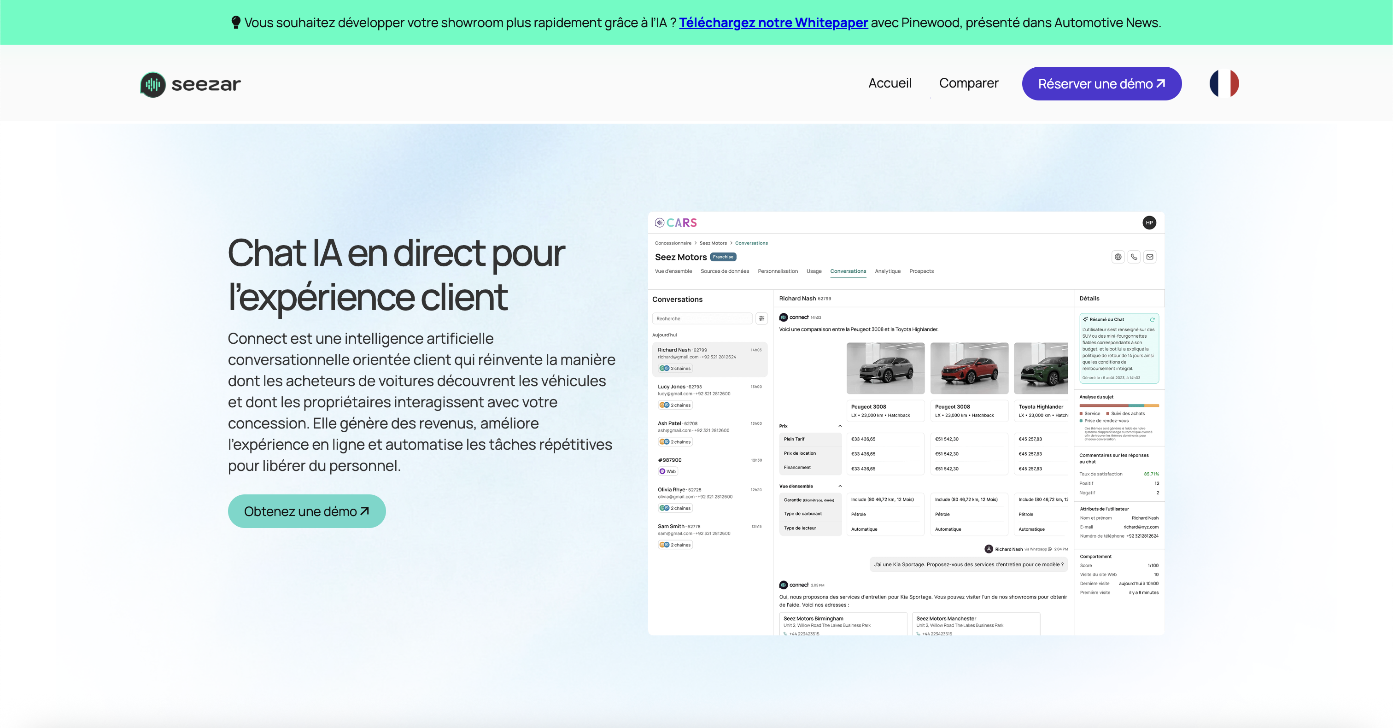Open the conversation filter settings icon
Image resolution: width=1393 pixels, height=728 pixels.
click(761, 318)
